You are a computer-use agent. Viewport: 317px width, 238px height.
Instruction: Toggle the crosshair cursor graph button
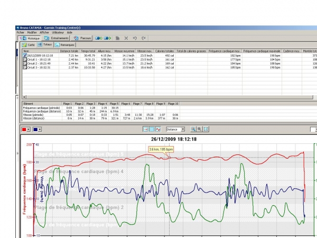point(146,130)
